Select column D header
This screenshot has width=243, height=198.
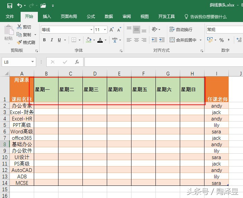(95, 73)
